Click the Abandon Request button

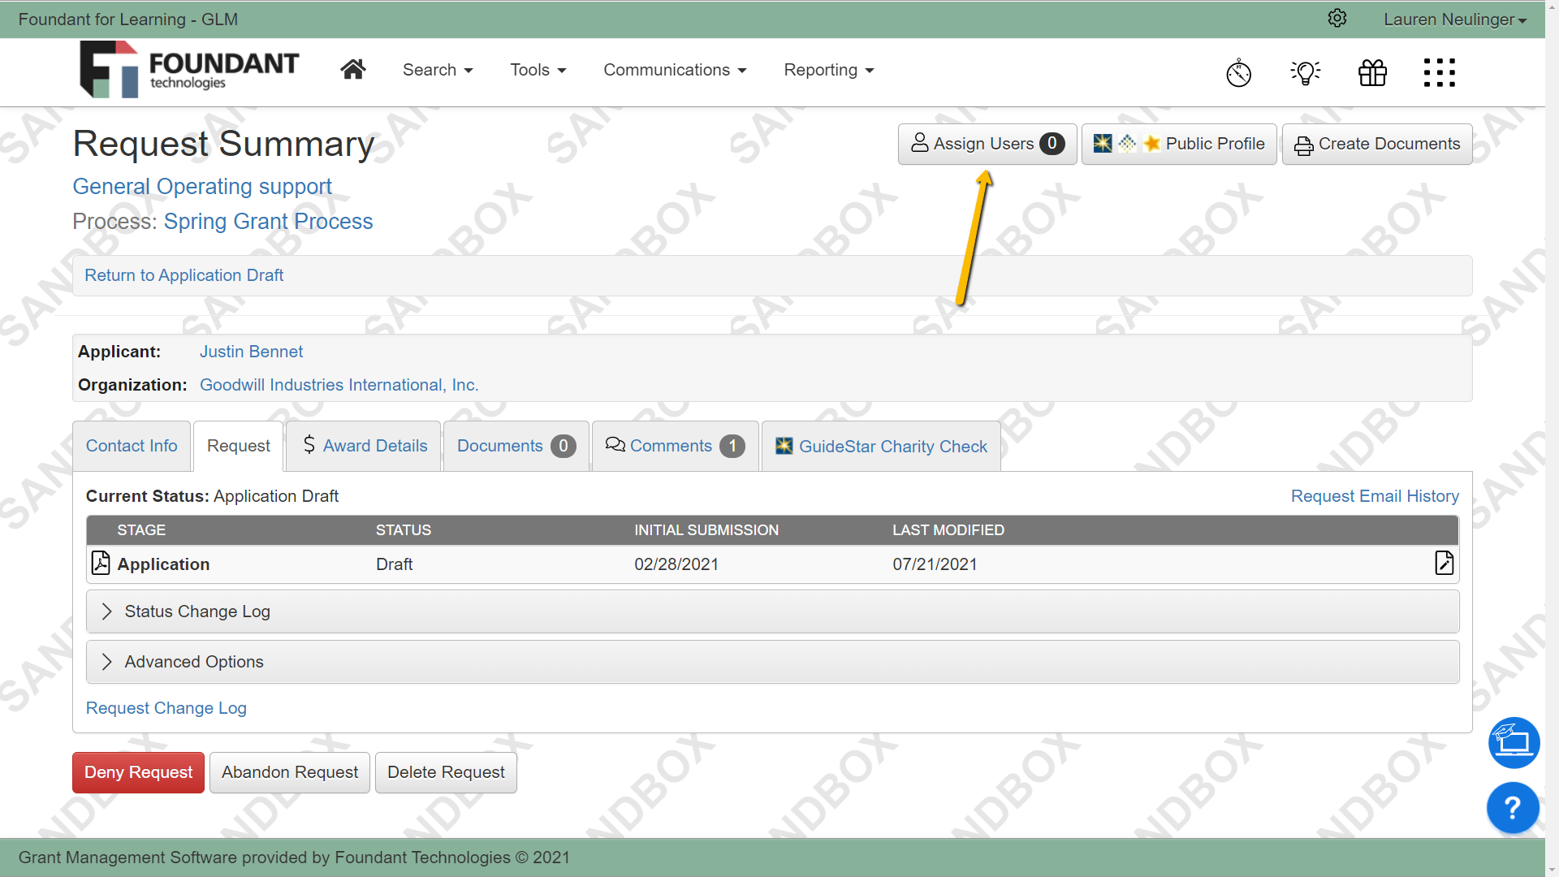pyautogui.click(x=290, y=772)
